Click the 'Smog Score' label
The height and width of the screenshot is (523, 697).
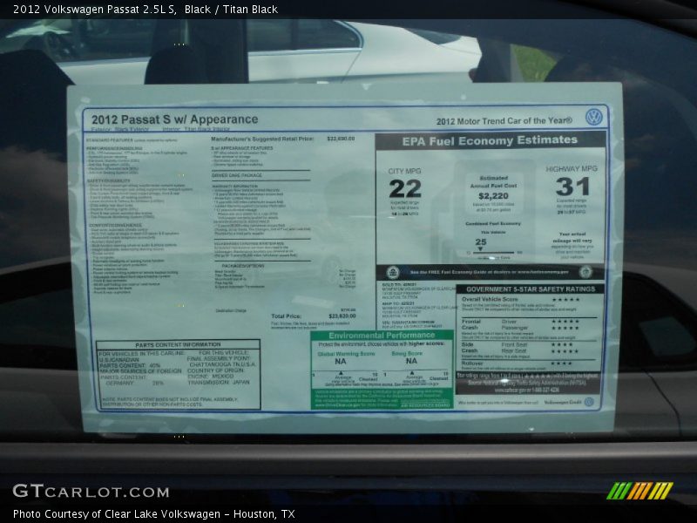(407, 354)
